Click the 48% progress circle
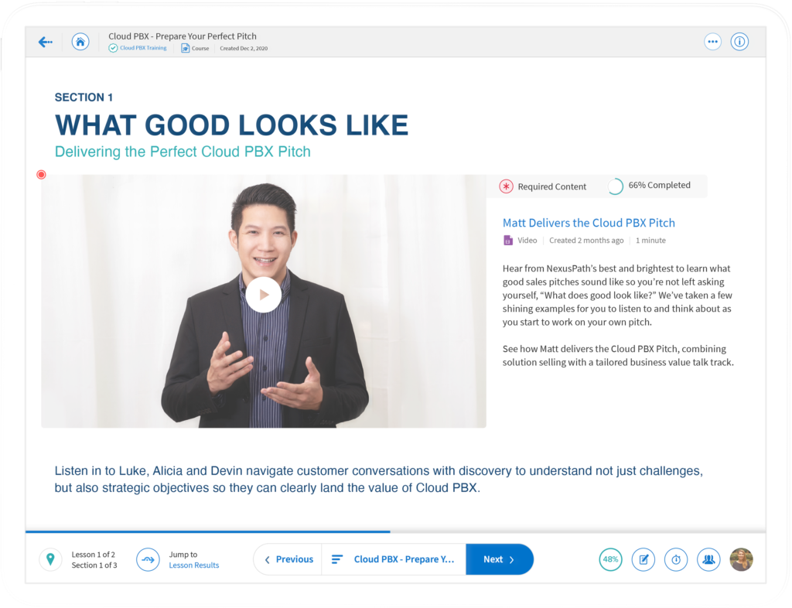 pos(611,559)
